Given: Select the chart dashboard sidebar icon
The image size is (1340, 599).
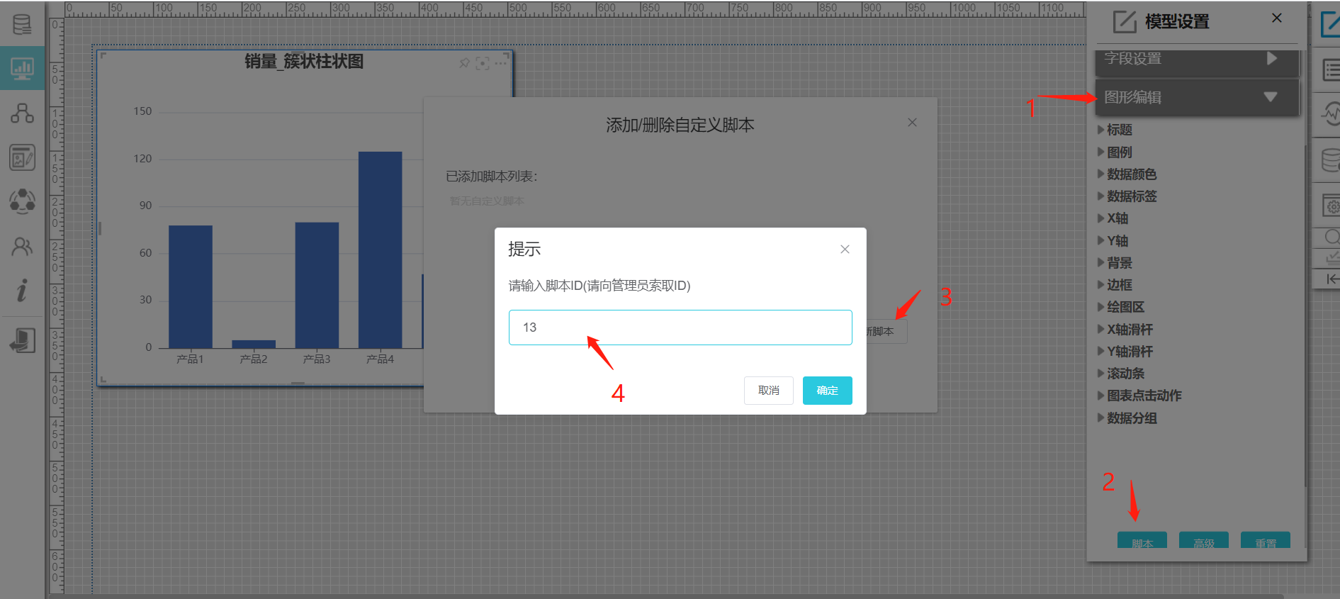Looking at the screenshot, I should point(22,69).
